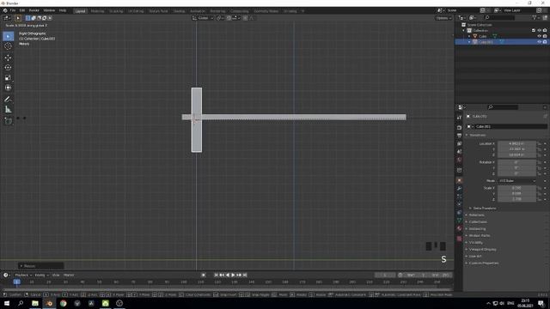Switch to the UV Editing workspace tab
The image size is (550, 309).
(x=136, y=11)
